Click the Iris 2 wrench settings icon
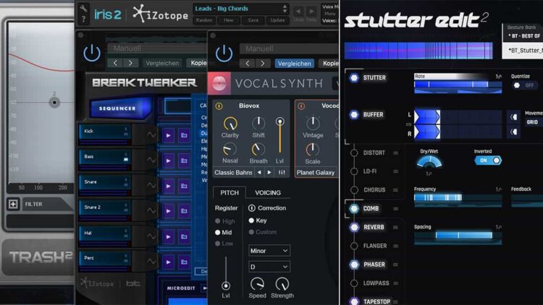The width and height of the screenshot is (543, 305). (83, 8)
